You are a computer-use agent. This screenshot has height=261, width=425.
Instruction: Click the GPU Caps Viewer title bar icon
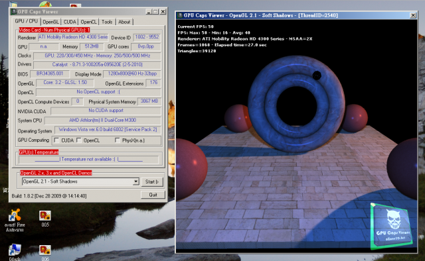pyautogui.click(x=13, y=12)
